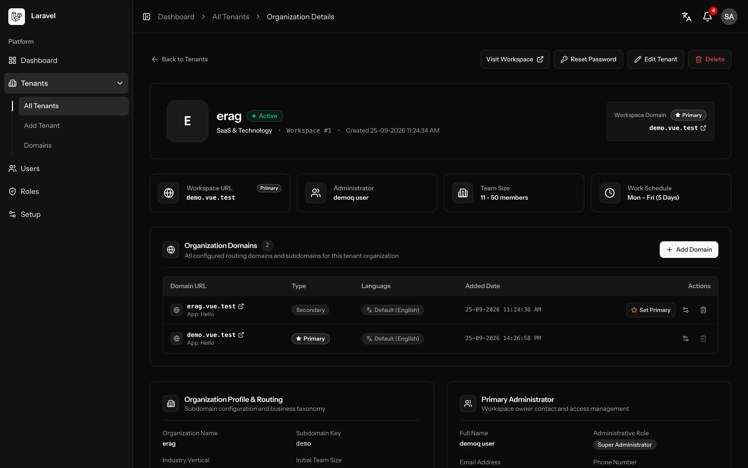Screen dimensions: 748x468
Task: Click the globe icon in Workspace URL card
Action: [x=169, y=193]
